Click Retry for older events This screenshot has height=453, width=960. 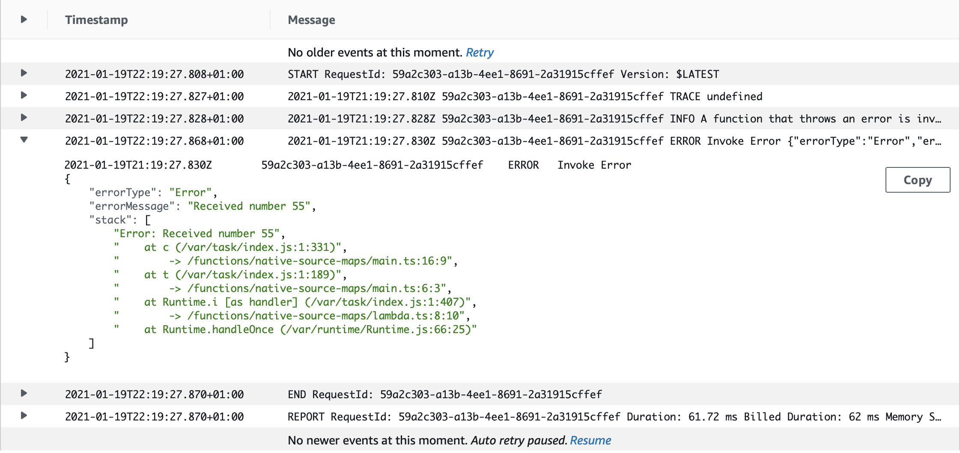point(480,53)
